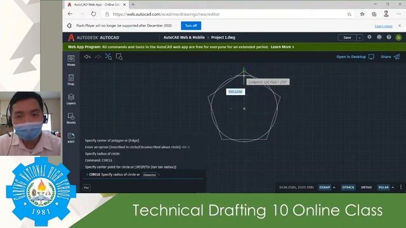Bookmark this page with the star icon
406x228 pixels.
350,14
